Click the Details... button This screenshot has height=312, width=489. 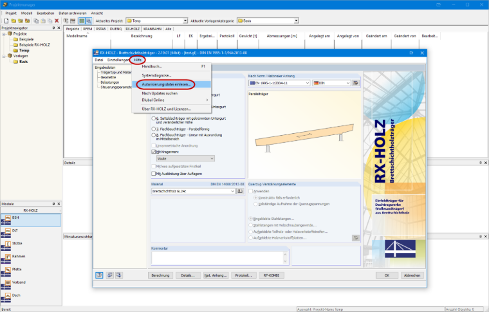tap(188, 275)
